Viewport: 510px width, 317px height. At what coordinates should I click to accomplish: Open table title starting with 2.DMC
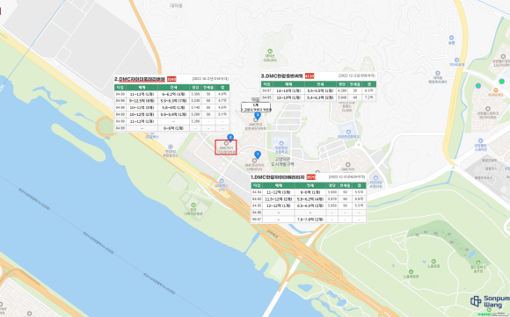pyautogui.click(x=140, y=79)
